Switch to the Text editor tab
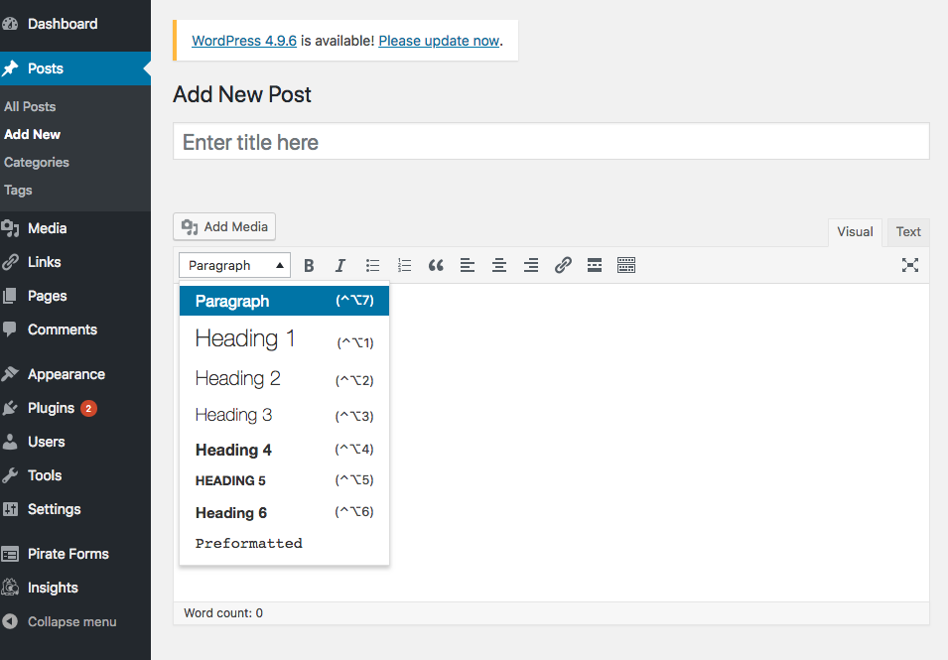Screen dimensions: 948x660 click(x=908, y=232)
